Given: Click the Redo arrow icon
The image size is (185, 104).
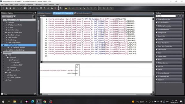Looking at the screenshot, I should [x=21, y=8].
